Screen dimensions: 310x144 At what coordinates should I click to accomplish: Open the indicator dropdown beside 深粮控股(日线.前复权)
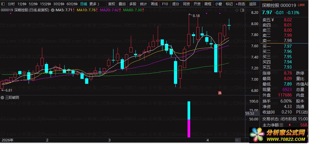pos(53,10)
